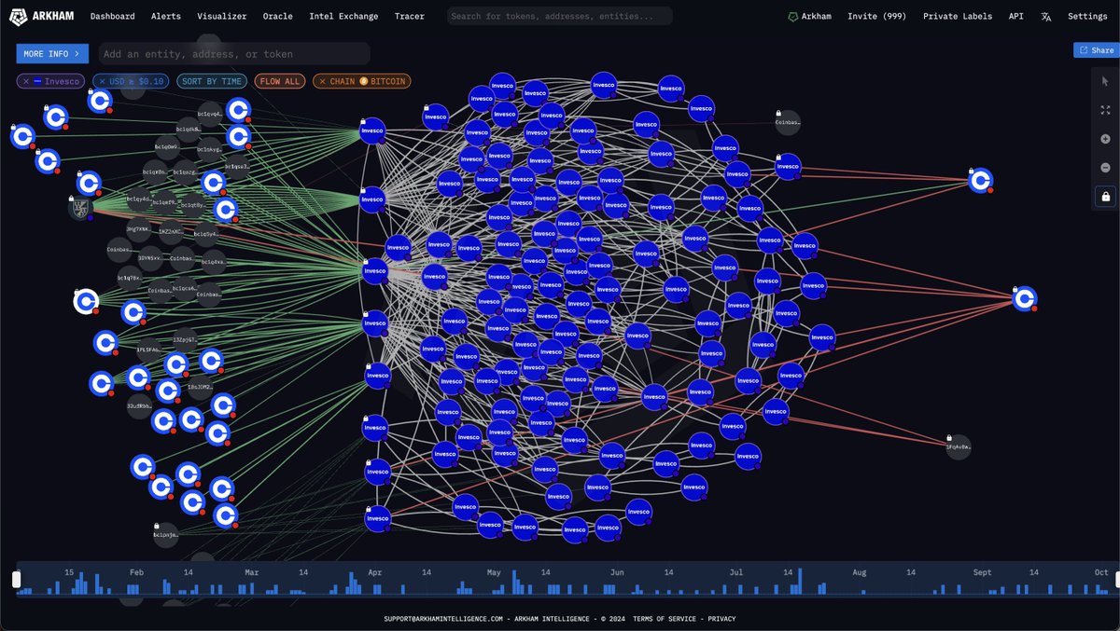Remove the Invesco filter chip

click(x=26, y=82)
